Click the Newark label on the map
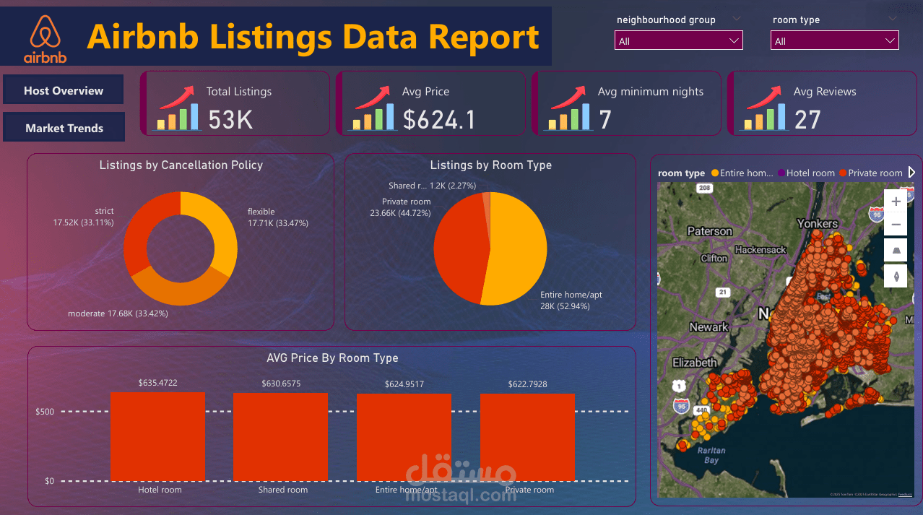Viewport: 923px width, 515px height. tap(708, 327)
